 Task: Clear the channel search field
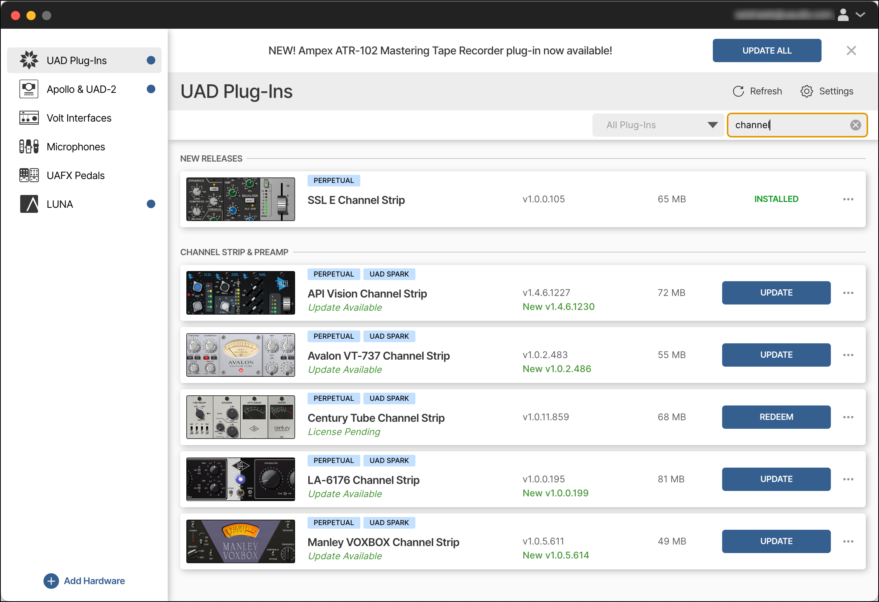856,125
